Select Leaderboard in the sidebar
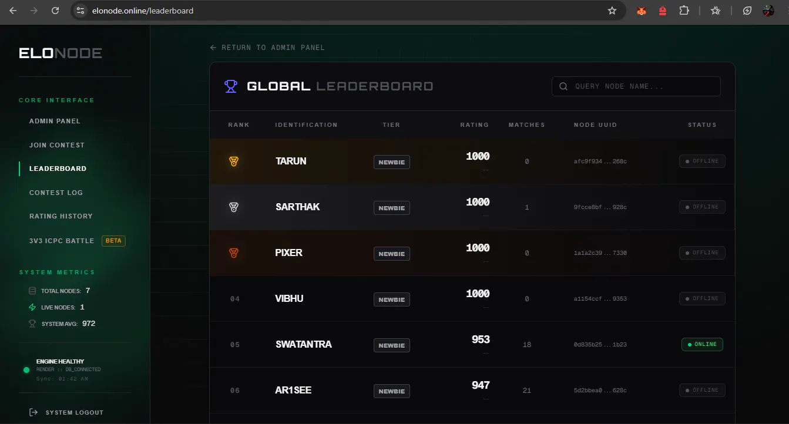 point(58,169)
